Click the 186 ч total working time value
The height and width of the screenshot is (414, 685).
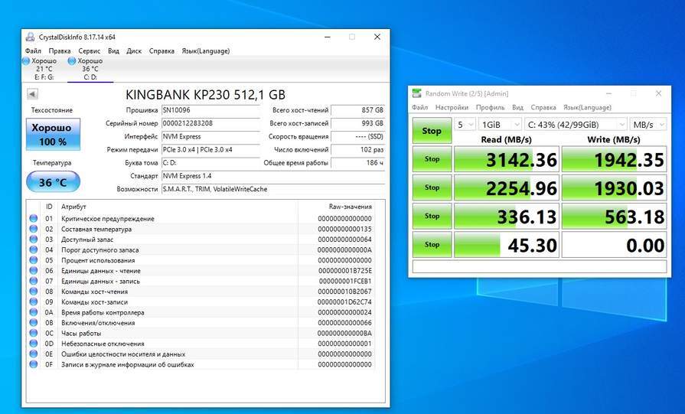click(x=357, y=162)
